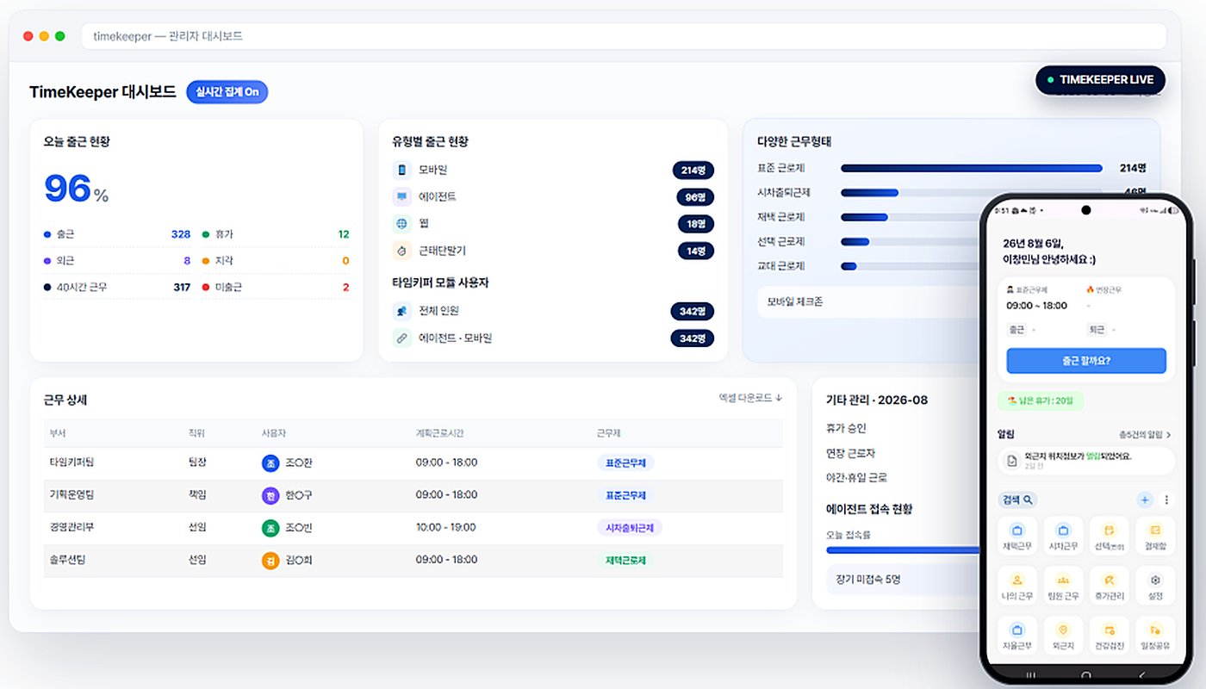Viewport: 1206px width, 689px height.
Task: Tap the 검색 search button
Action: [1017, 500]
